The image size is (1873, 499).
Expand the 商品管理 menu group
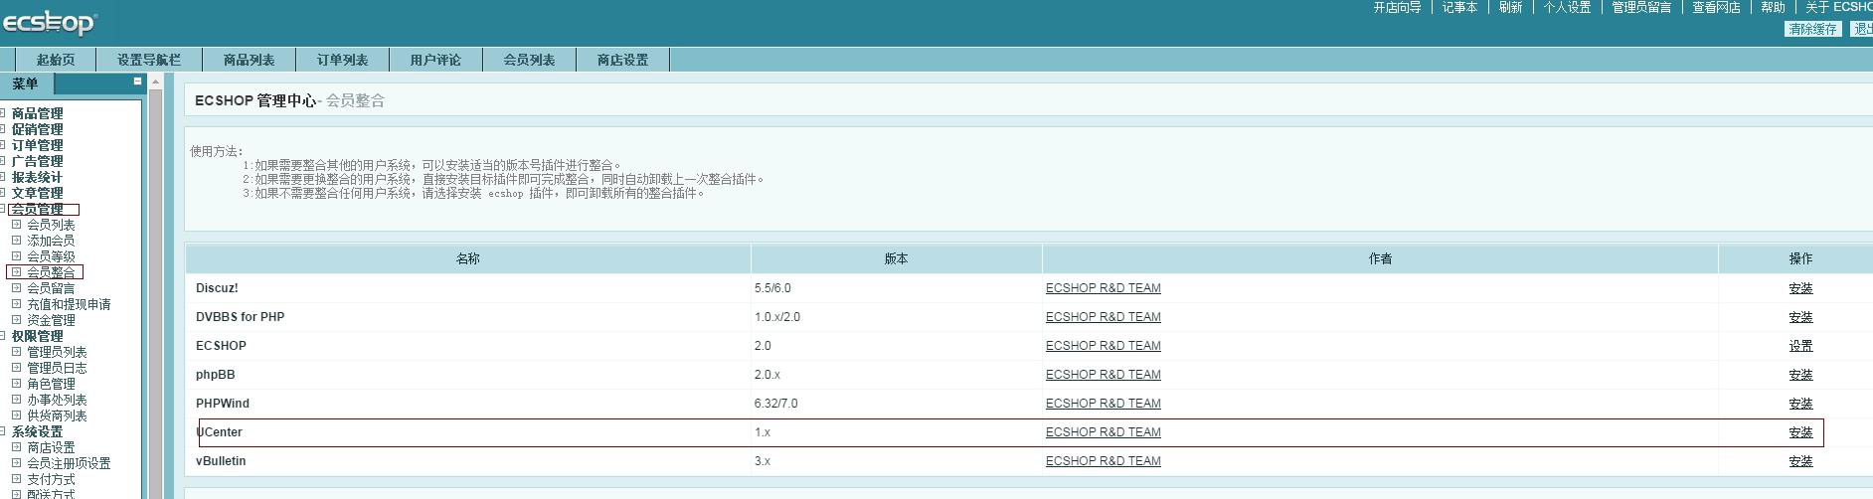[3, 113]
